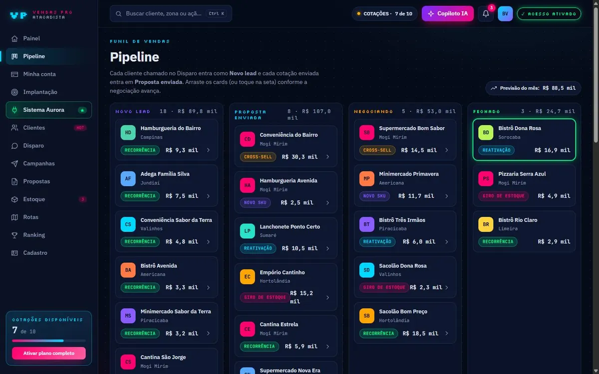Screen dimensions: 599x374
Task: Go to Minha conta
Action: pyautogui.click(x=49, y=74)
